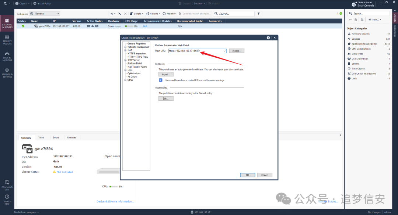The width and height of the screenshot is (398, 215).
Task: Expand the NAT tree node
Action: (x=125, y=50)
